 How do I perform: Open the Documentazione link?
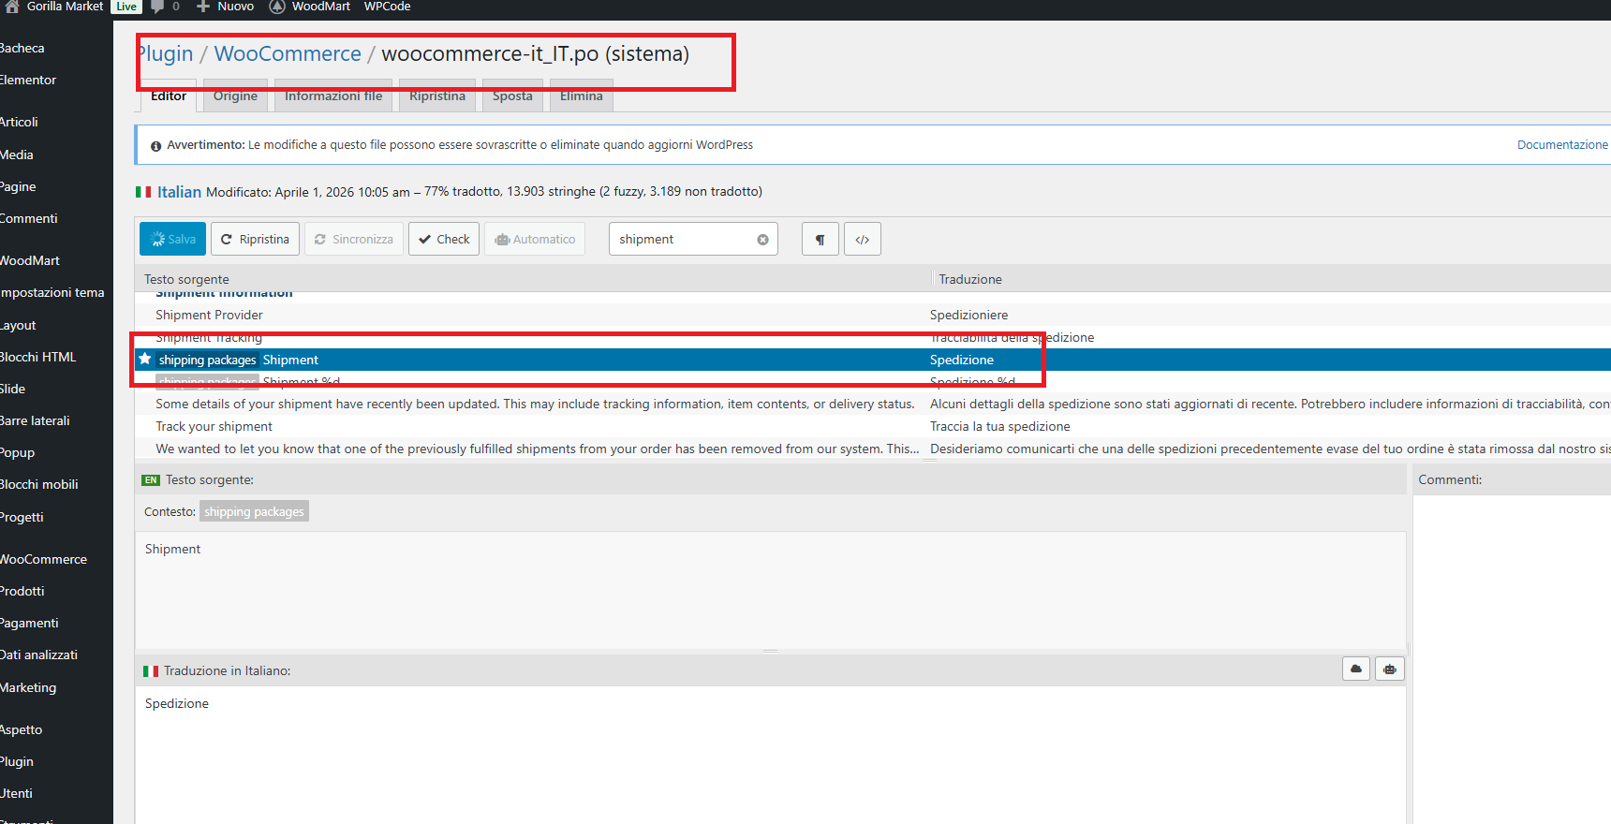coord(1562,145)
